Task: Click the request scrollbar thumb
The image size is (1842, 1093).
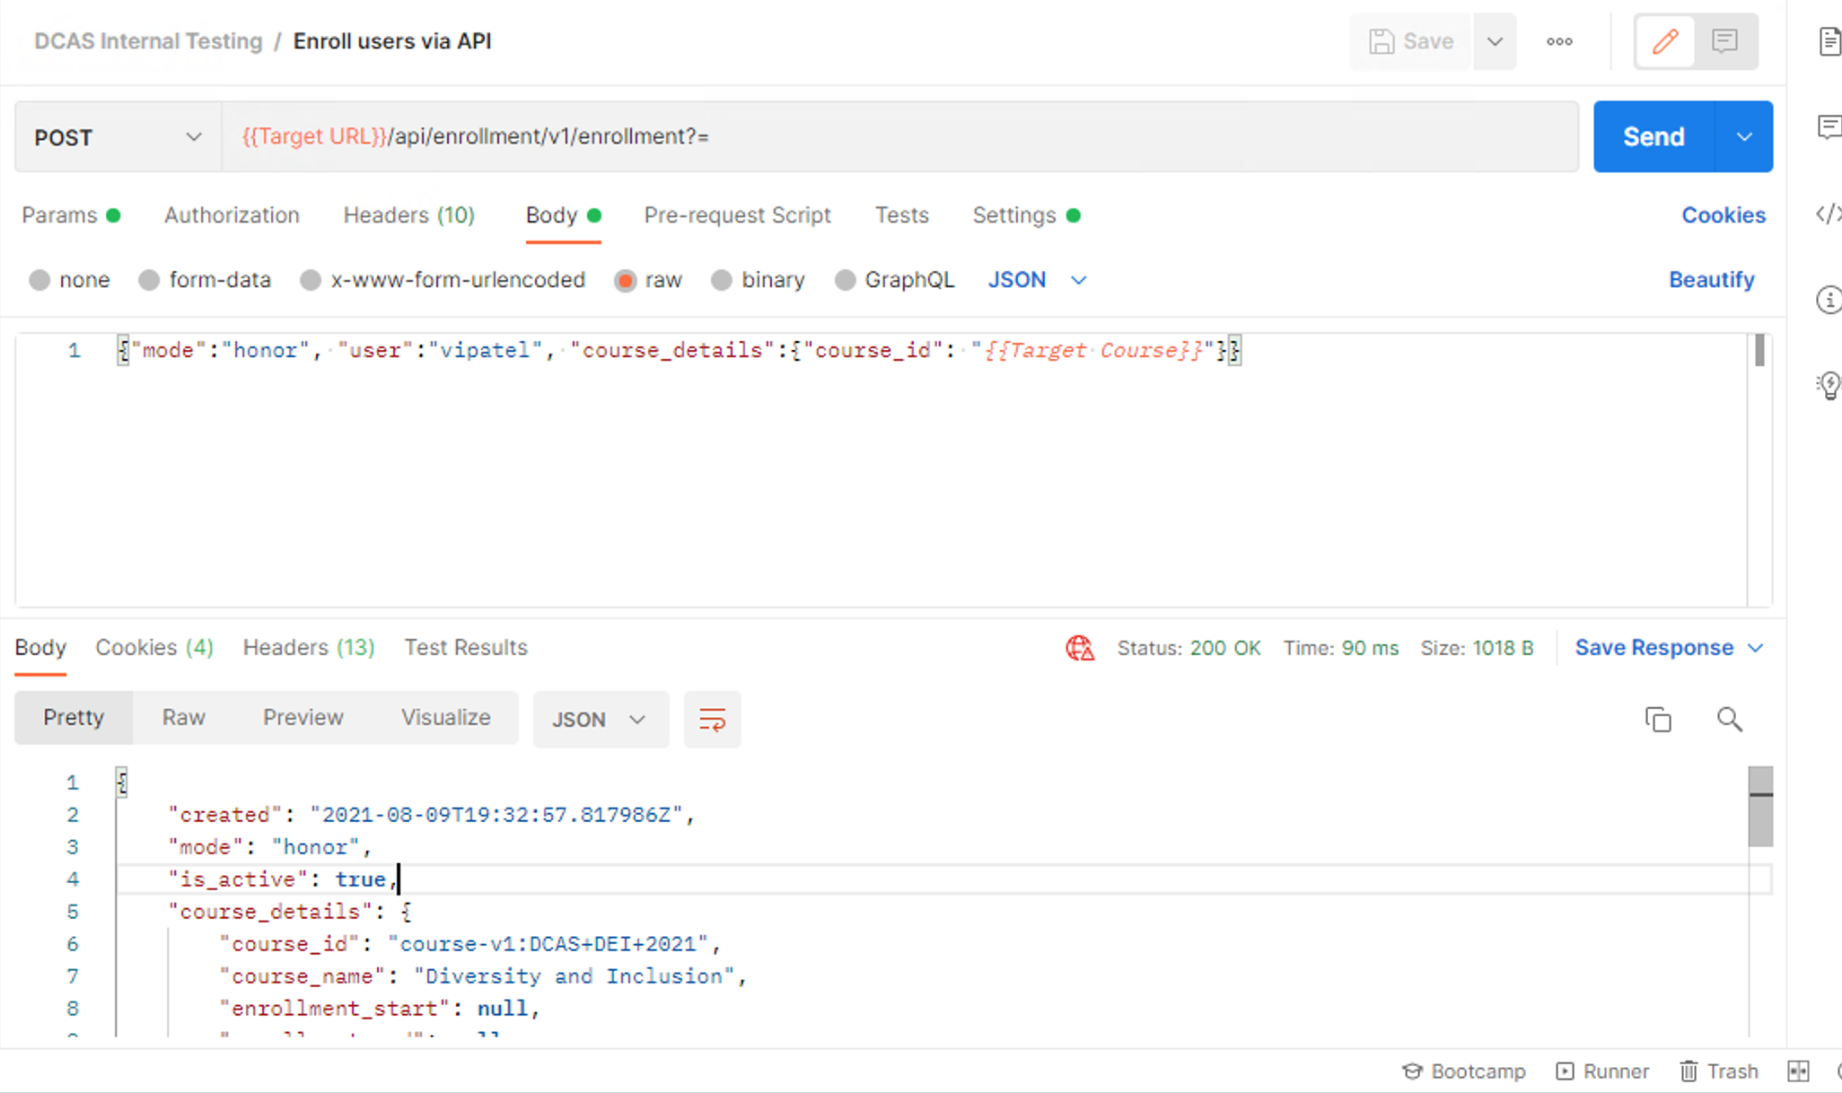Action: (x=1759, y=351)
